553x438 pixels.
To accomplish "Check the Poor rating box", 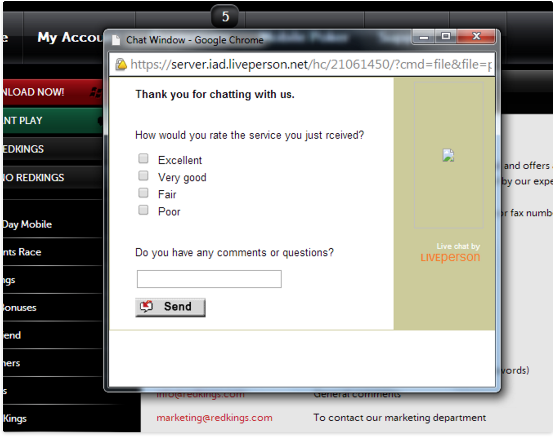I will [143, 210].
